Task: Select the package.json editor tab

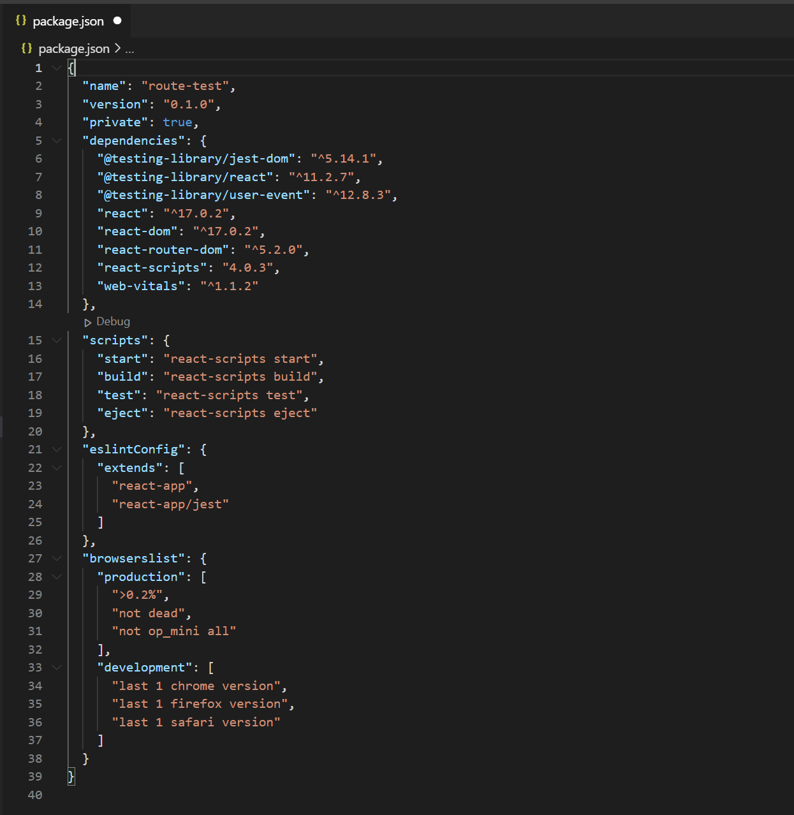Action: [x=66, y=21]
